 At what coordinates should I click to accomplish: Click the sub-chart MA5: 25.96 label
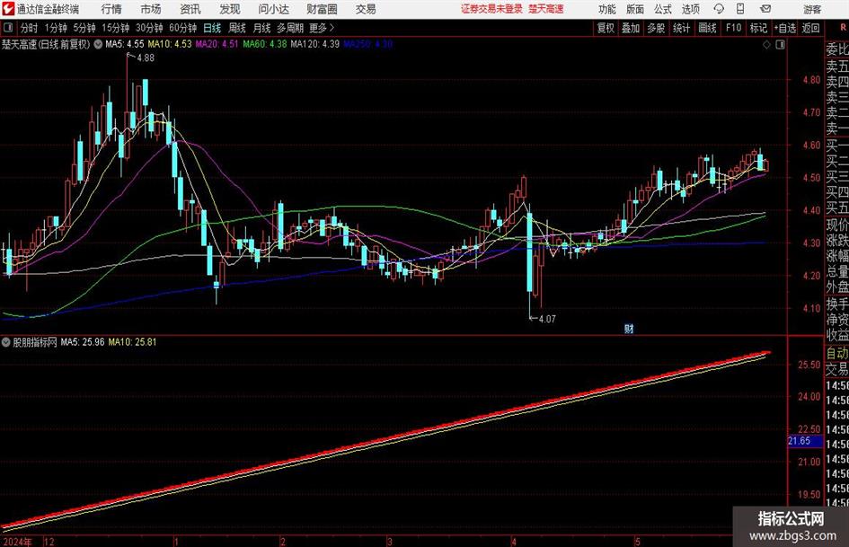click(x=83, y=342)
